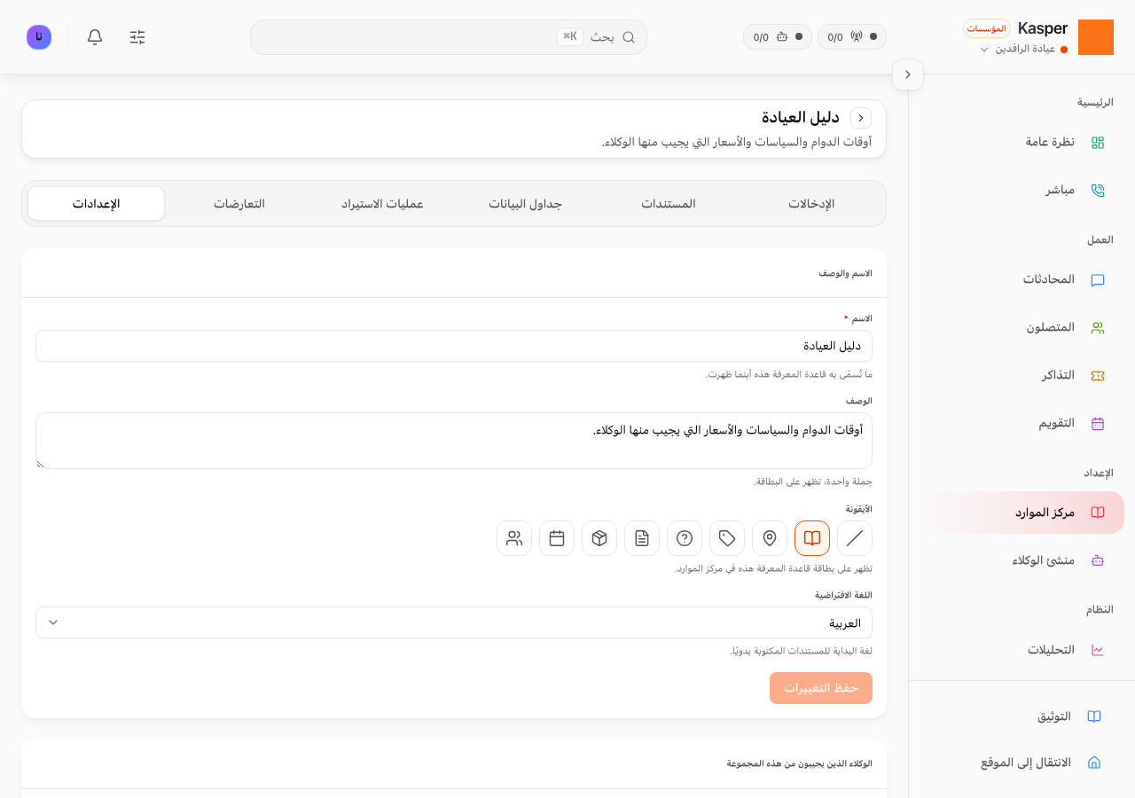Open the اللغة الافتراضية dropdown

pyautogui.click(x=454, y=622)
